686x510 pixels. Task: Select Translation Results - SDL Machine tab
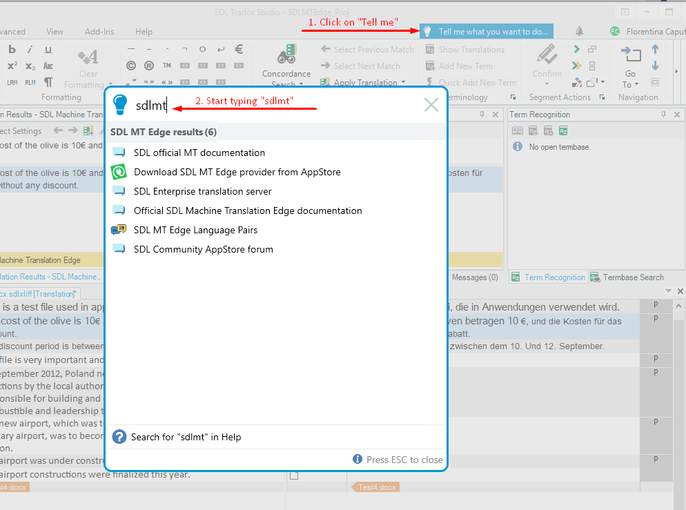50,277
